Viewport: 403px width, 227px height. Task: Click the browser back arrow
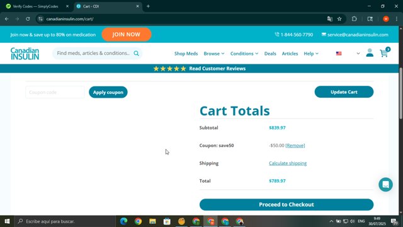(x=7, y=19)
